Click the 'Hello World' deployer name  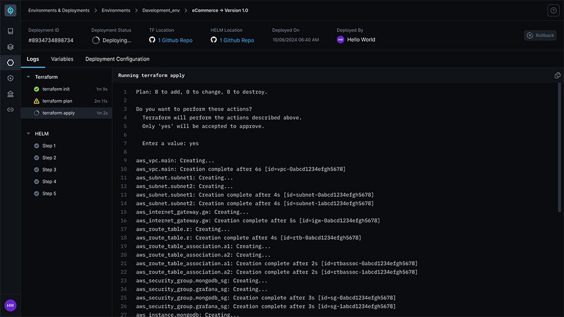[x=361, y=39]
